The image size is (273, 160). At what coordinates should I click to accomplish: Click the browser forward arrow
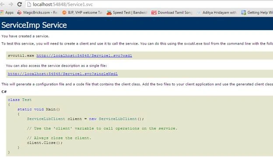[x=11, y=4]
